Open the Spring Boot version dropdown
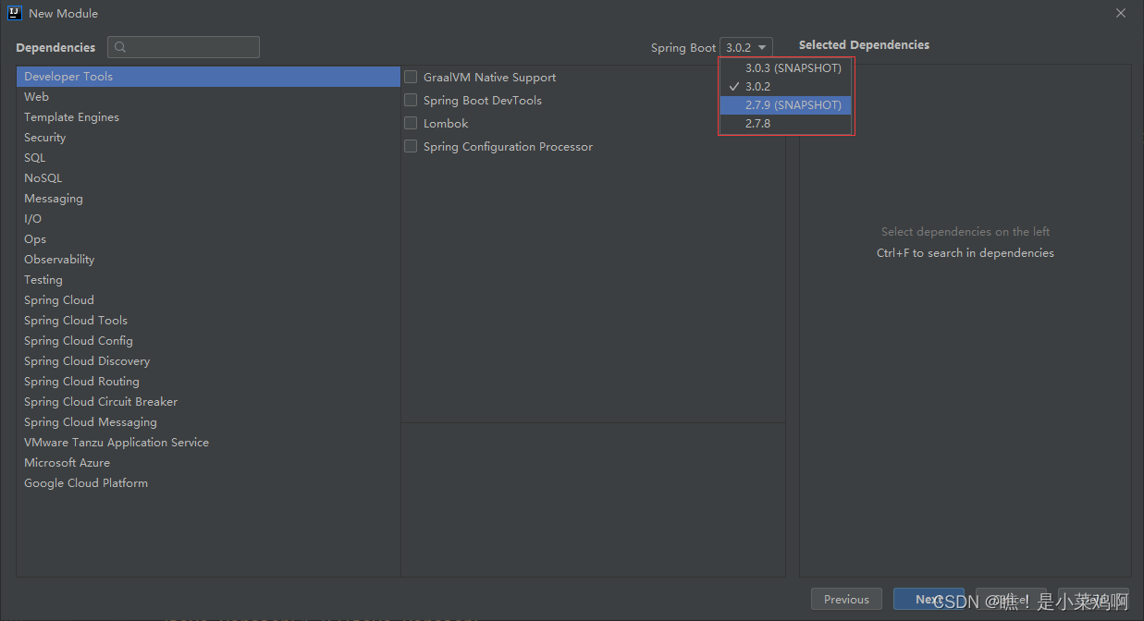The image size is (1144, 621). (x=746, y=47)
